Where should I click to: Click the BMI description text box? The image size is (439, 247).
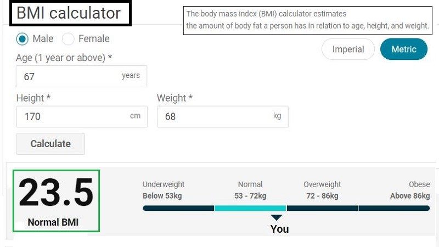click(x=307, y=20)
